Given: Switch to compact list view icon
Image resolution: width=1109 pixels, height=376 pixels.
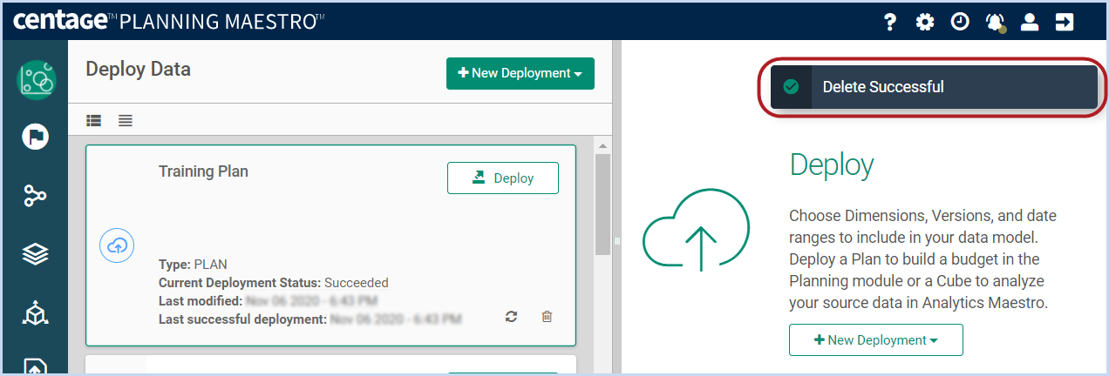Looking at the screenshot, I should tap(126, 120).
